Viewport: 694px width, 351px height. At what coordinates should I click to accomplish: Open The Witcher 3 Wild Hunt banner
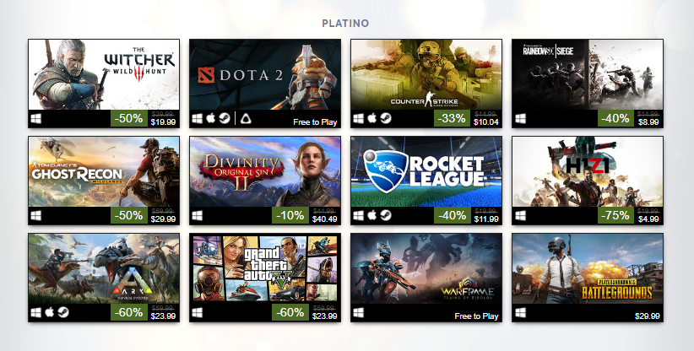[x=104, y=74]
